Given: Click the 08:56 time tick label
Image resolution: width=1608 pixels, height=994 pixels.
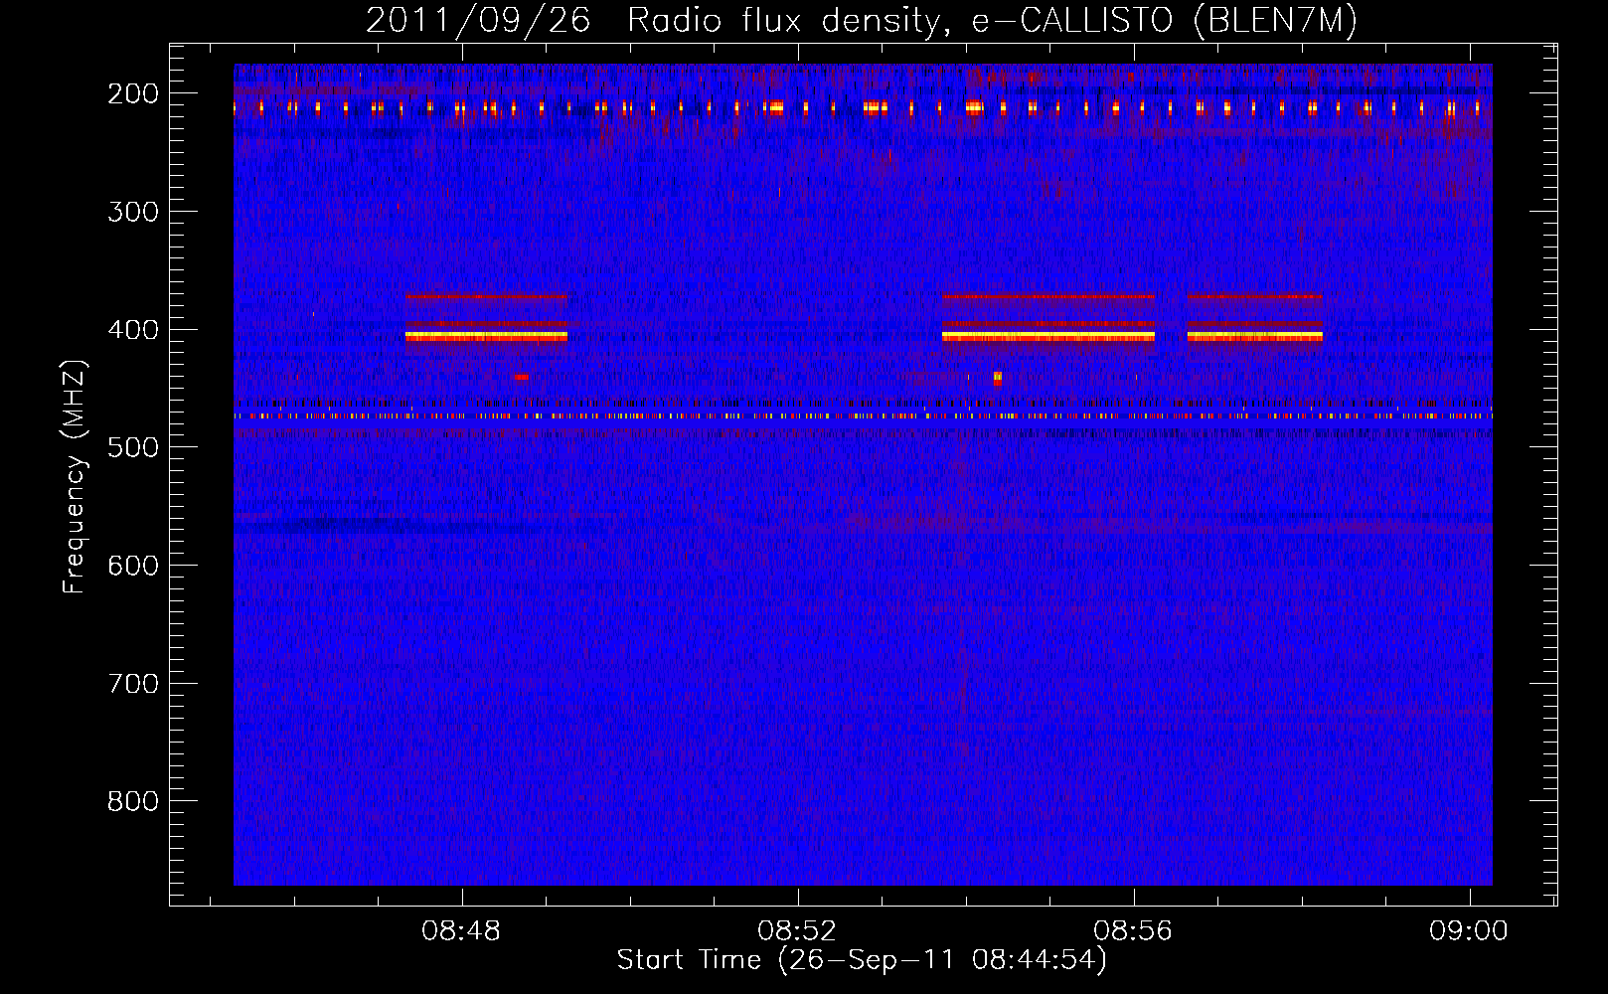Looking at the screenshot, I should 1133,931.
